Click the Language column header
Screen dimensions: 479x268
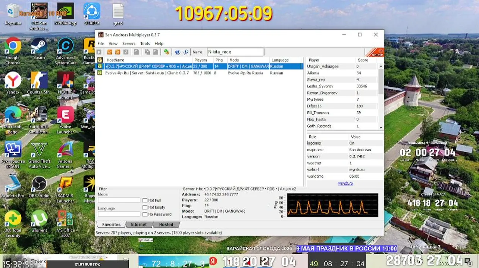[x=285, y=60]
